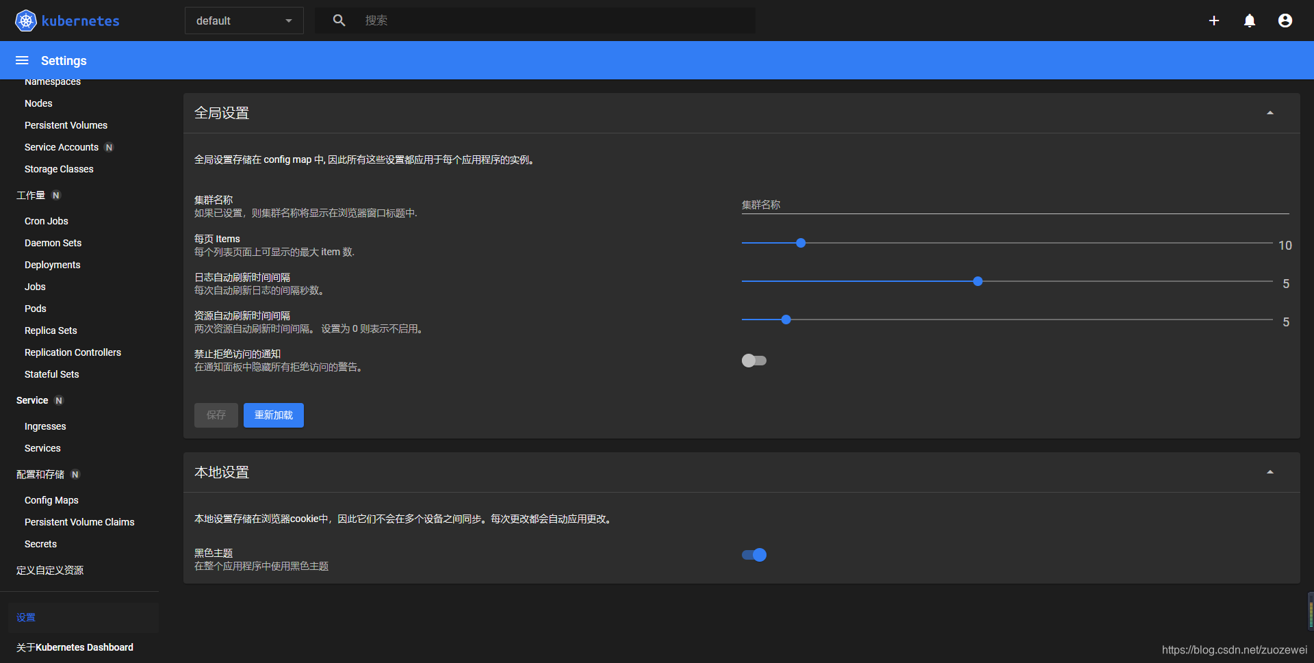Open Replication Controllers in the sidebar

coord(73,352)
